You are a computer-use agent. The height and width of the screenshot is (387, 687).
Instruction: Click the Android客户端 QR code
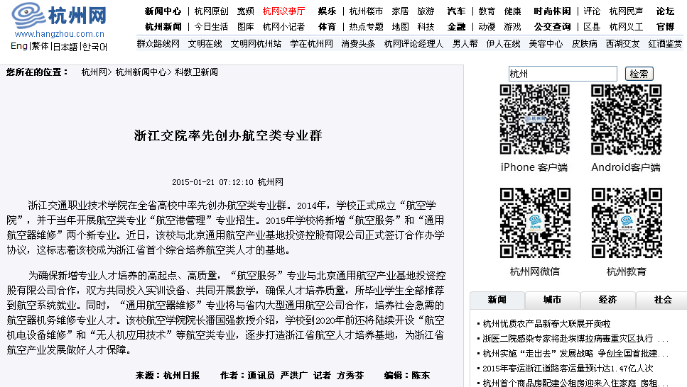(x=626, y=119)
